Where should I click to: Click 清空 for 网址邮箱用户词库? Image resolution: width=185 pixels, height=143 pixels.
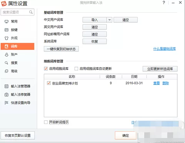[x=95, y=34]
